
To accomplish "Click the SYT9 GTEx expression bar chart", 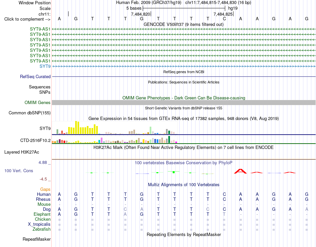I will [x=114, y=128].
